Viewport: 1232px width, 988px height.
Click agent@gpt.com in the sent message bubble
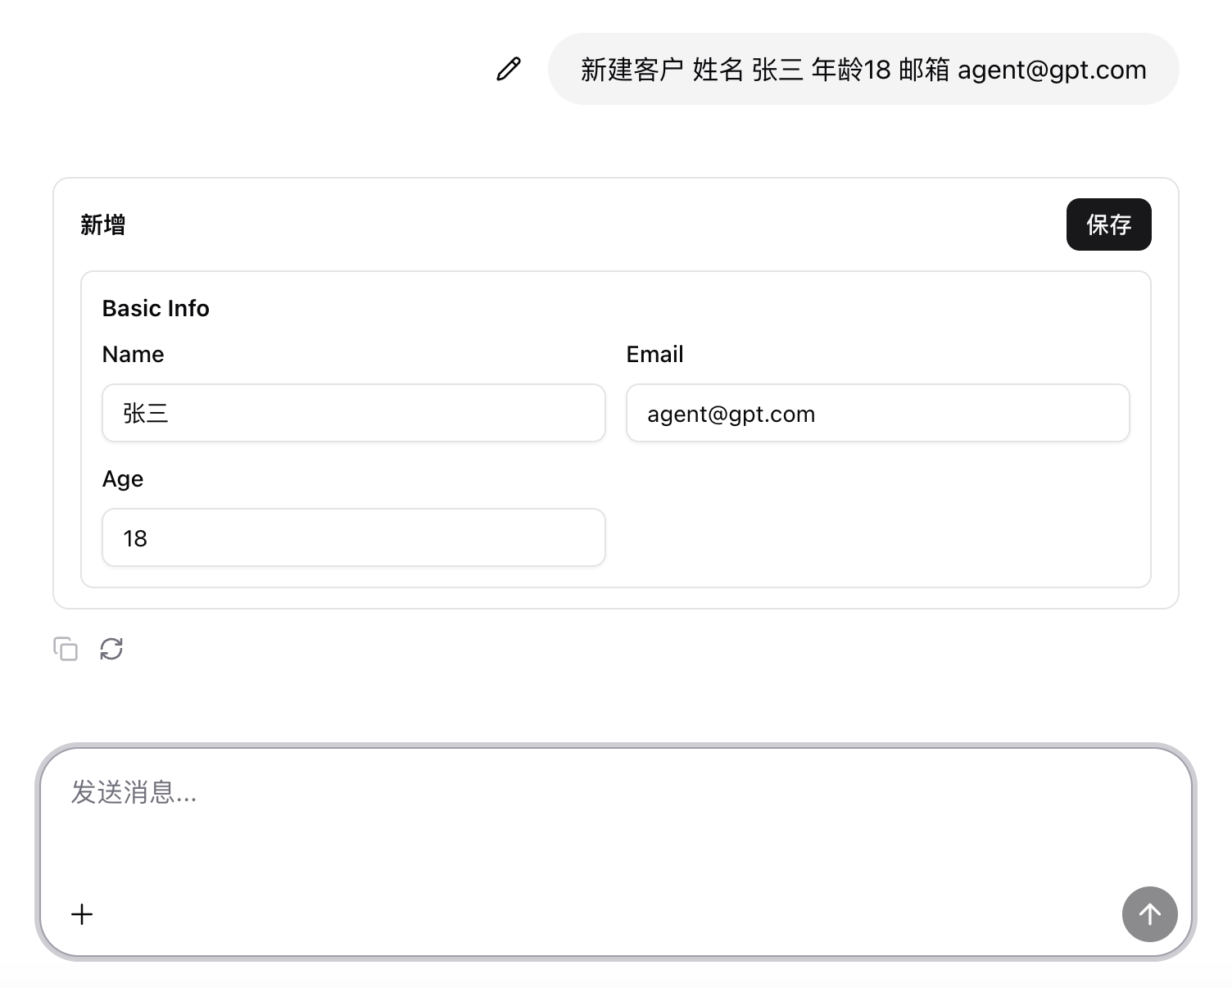[x=1052, y=70]
